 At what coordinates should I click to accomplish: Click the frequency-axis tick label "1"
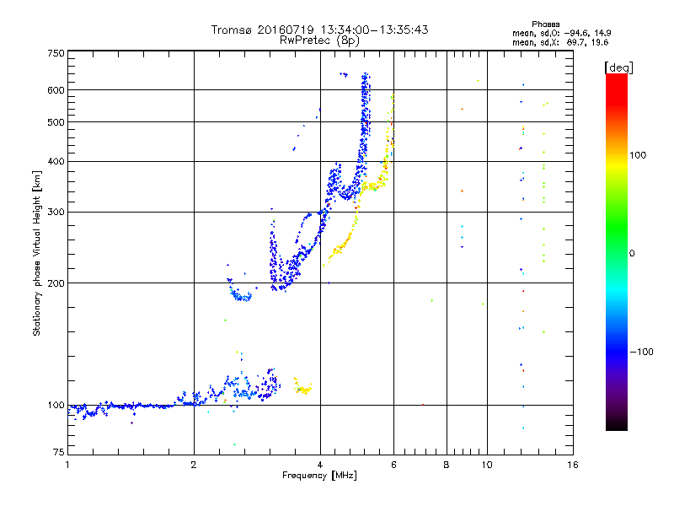(x=67, y=465)
